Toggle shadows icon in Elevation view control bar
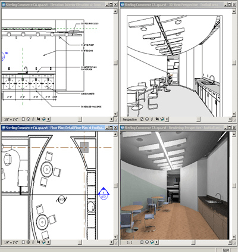The image size is (238, 252). pyautogui.click(x=33, y=119)
